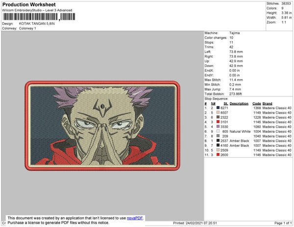Click the white swatch for thread 805
This screenshot has height=227, width=294.
(x=218, y=131)
